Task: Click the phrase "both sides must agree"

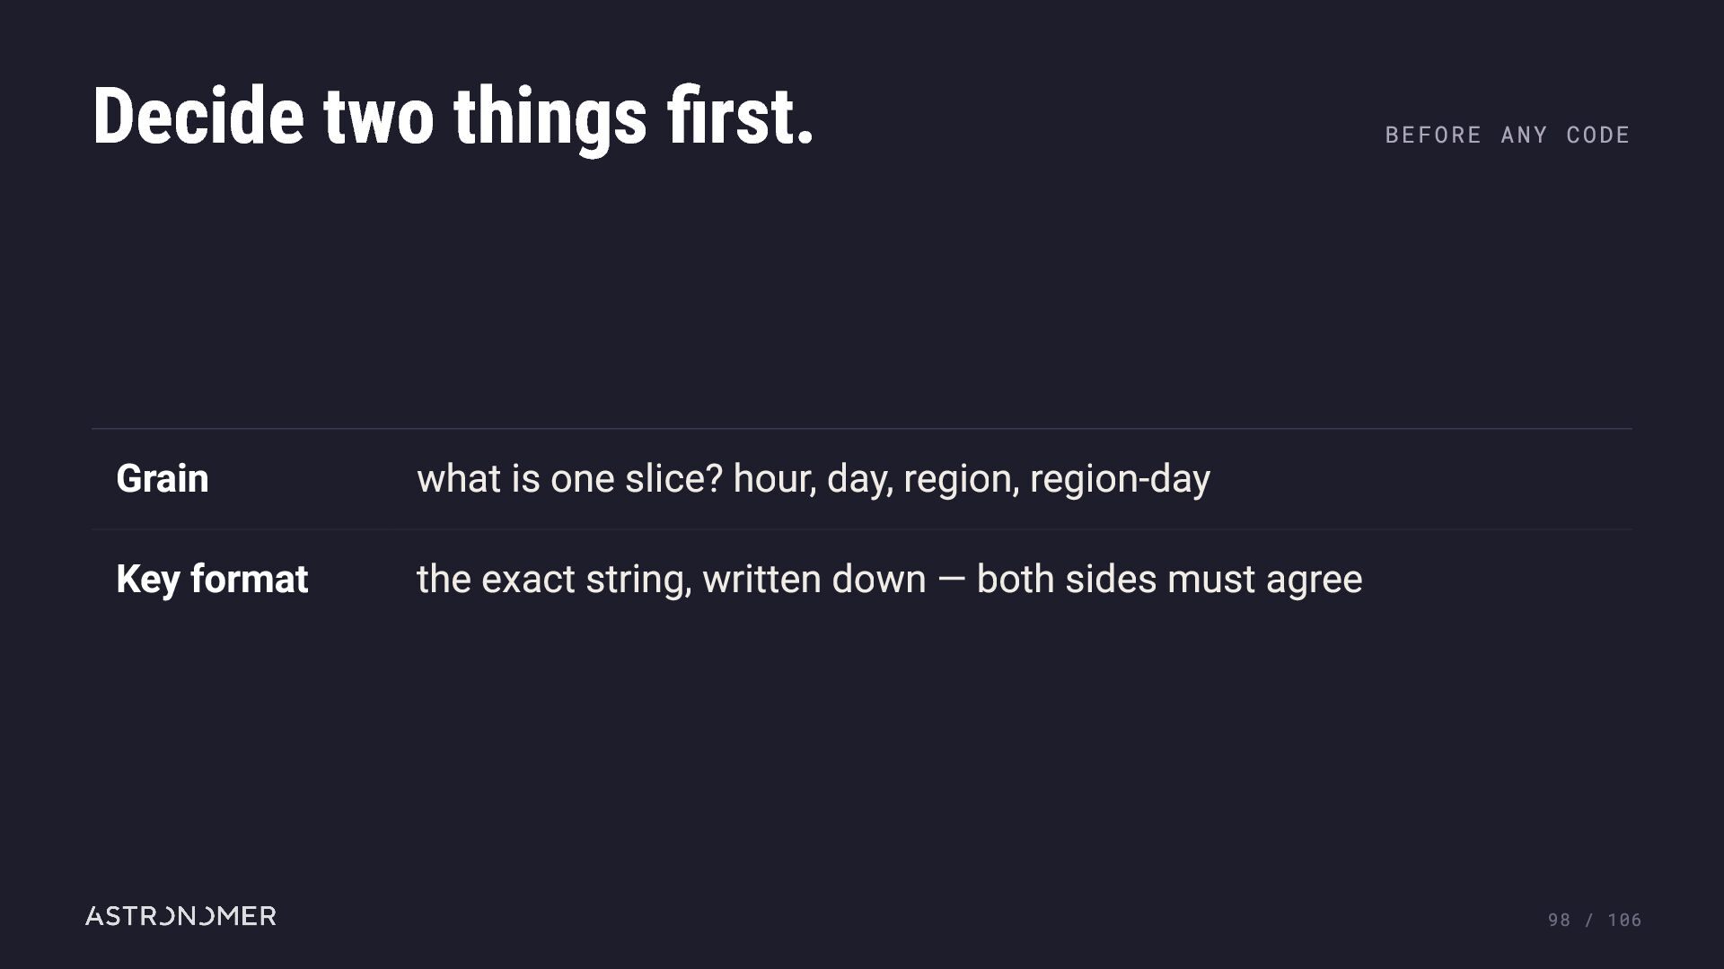Action: tap(1169, 580)
